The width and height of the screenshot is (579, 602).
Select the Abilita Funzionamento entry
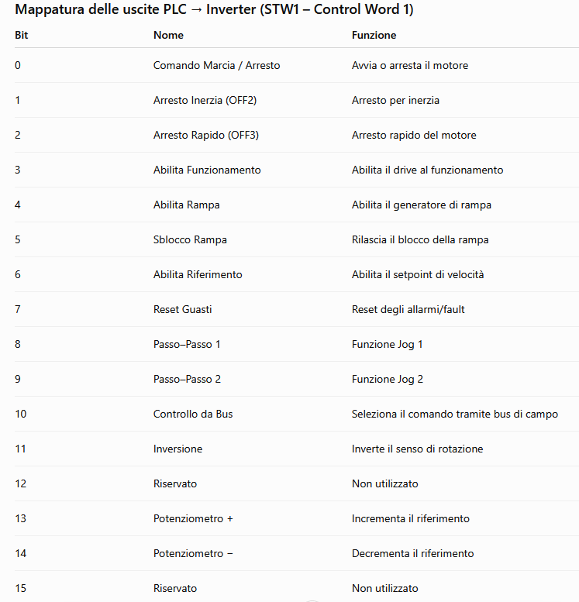207,170
